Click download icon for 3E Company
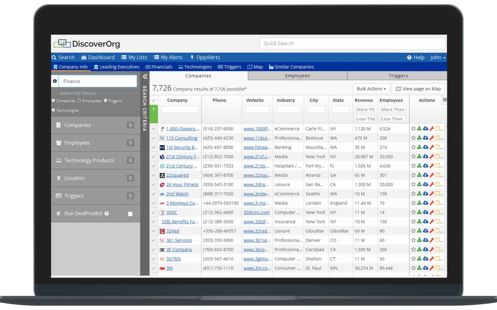 click(419, 249)
